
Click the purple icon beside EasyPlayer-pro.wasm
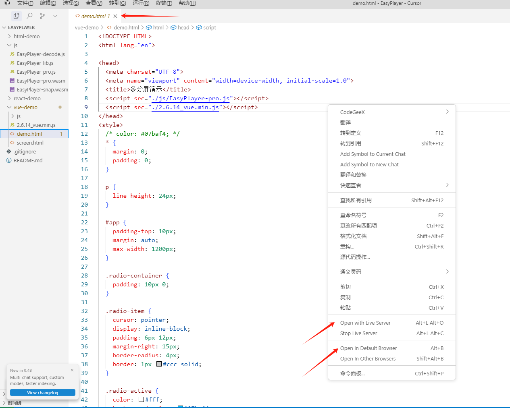coord(12,81)
